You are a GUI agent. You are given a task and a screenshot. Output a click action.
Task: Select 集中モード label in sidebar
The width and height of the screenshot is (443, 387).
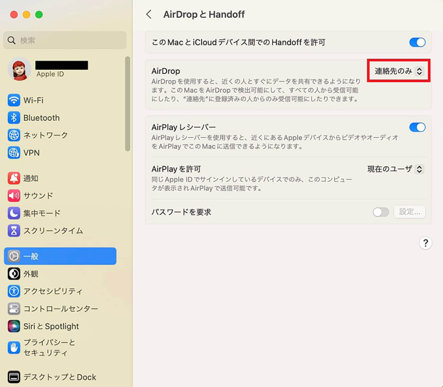42,213
